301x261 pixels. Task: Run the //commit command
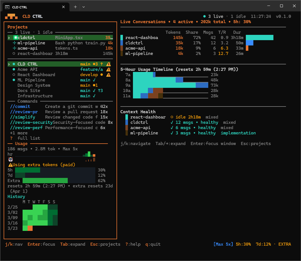pyautogui.click(x=20, y=107)
